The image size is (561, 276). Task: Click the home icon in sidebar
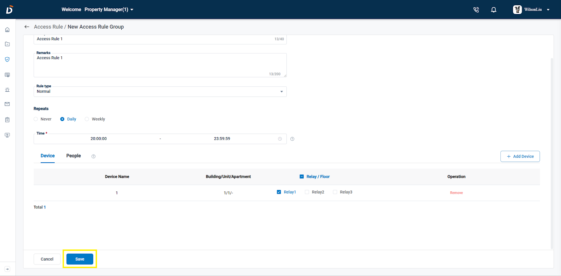7,30
